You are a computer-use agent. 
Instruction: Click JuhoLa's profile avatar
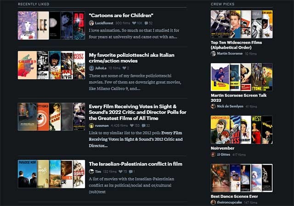(x=91, y=68)
